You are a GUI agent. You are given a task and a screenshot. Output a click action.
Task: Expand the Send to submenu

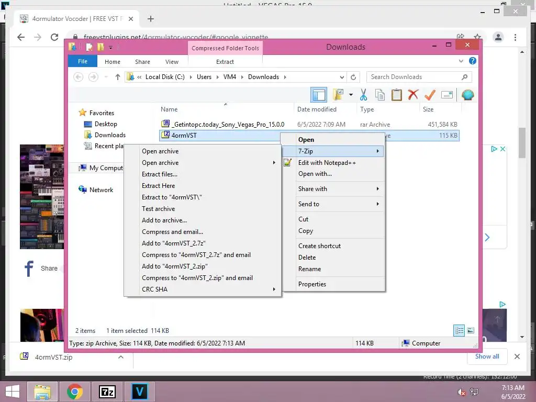click(333, 204)
